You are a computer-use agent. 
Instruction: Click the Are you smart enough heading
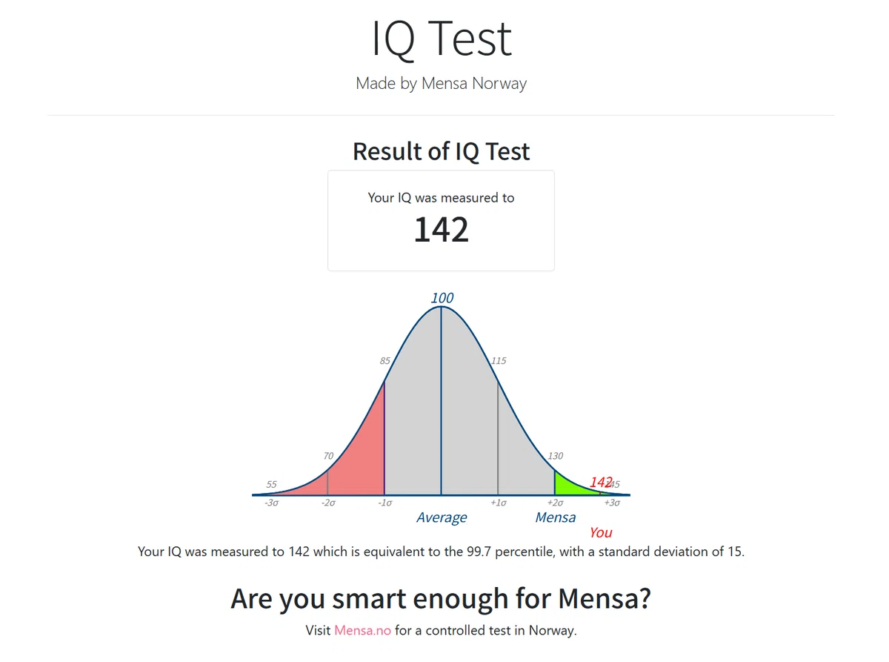[x=442, y=599]
